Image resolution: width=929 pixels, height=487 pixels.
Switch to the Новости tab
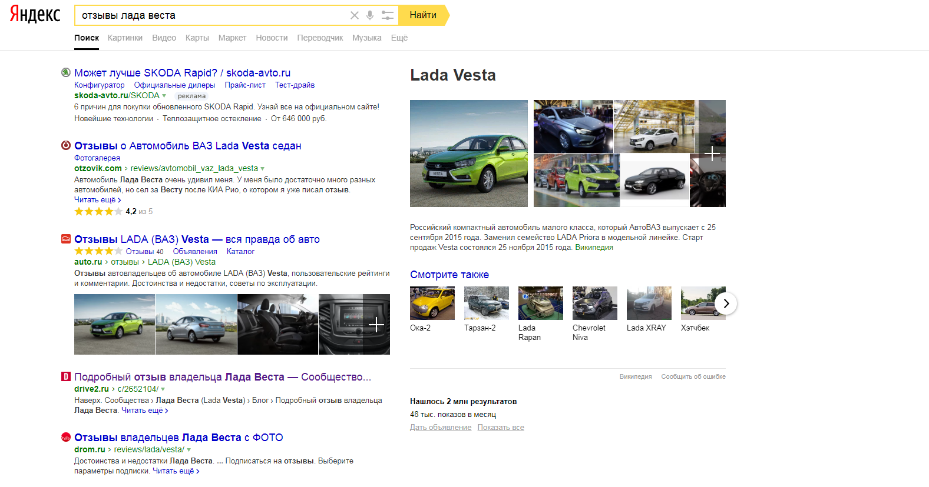[x=272, y=38]
